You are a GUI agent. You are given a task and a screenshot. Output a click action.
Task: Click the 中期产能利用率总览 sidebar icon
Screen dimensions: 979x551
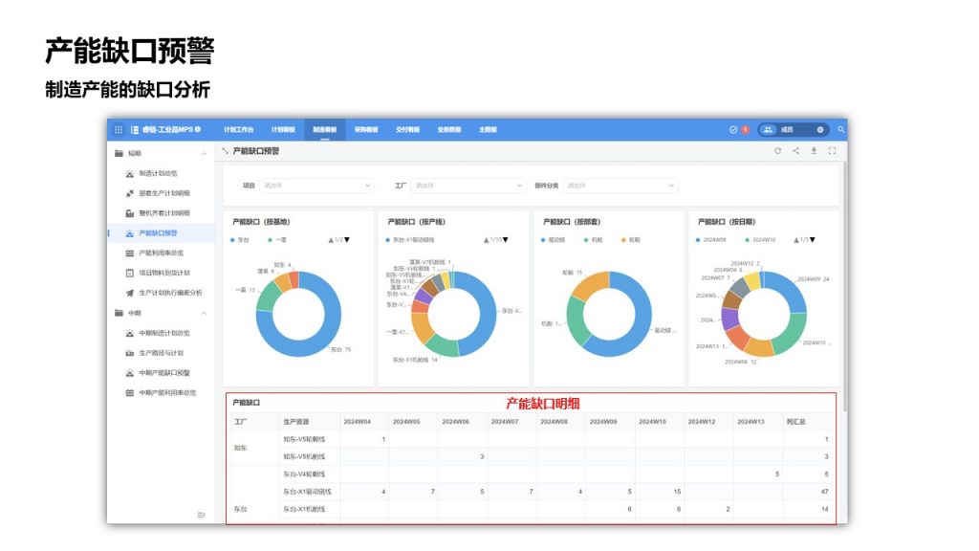pyautogui.click(x=129, y=393)
